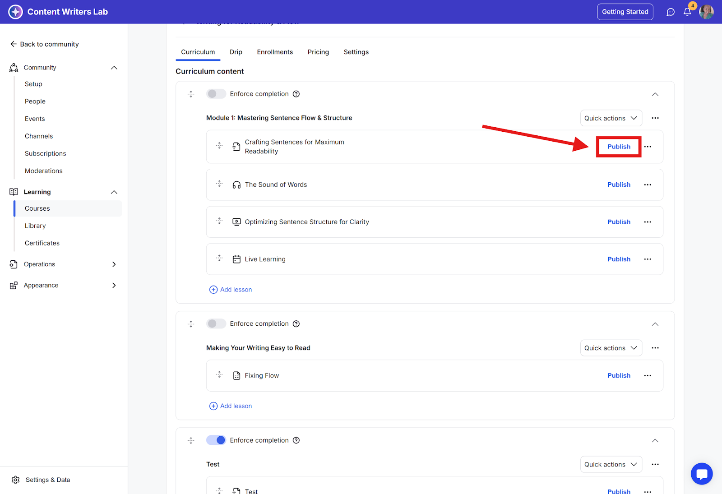
Task: Toggle Enforce completion for Making Your Writing section
Action: [216, 324]
